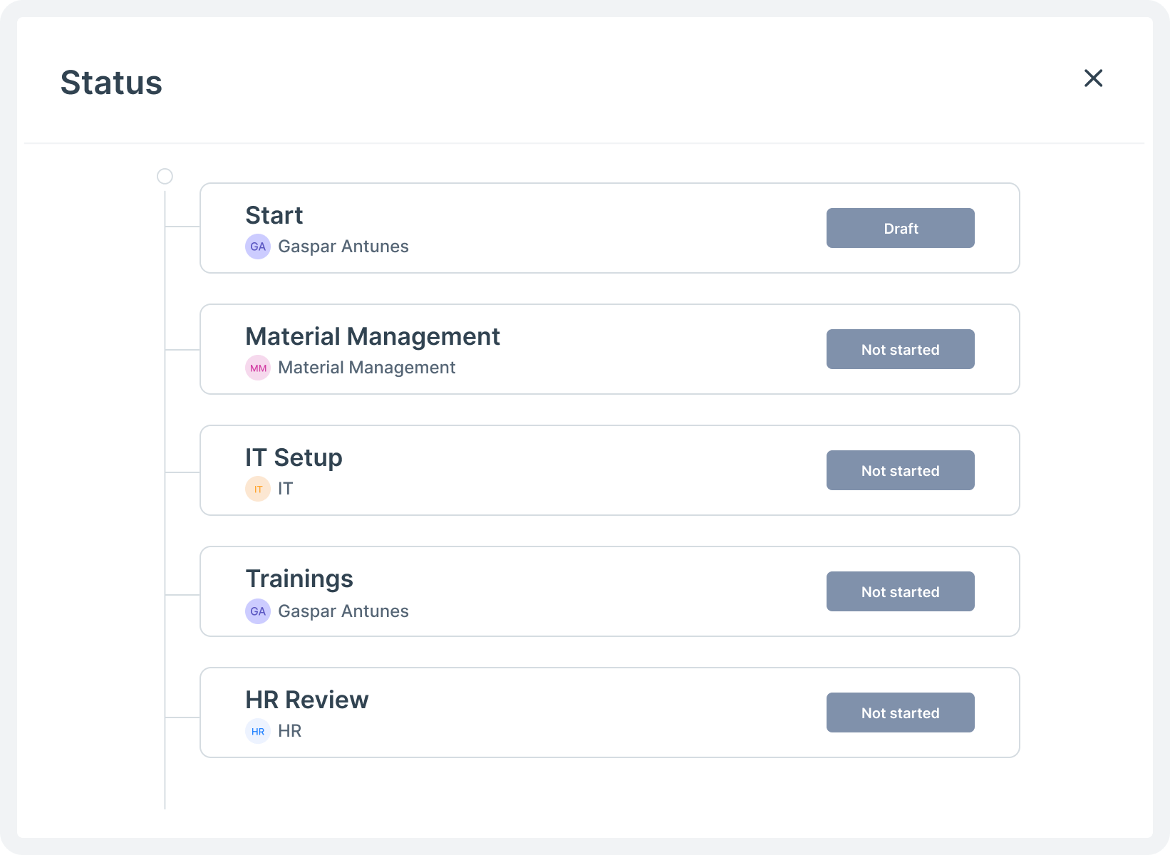Open the IT Setup step title
The image size is (1170, 855).
294,457
